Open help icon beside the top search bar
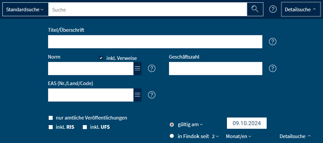 click(x=273, y=9)
